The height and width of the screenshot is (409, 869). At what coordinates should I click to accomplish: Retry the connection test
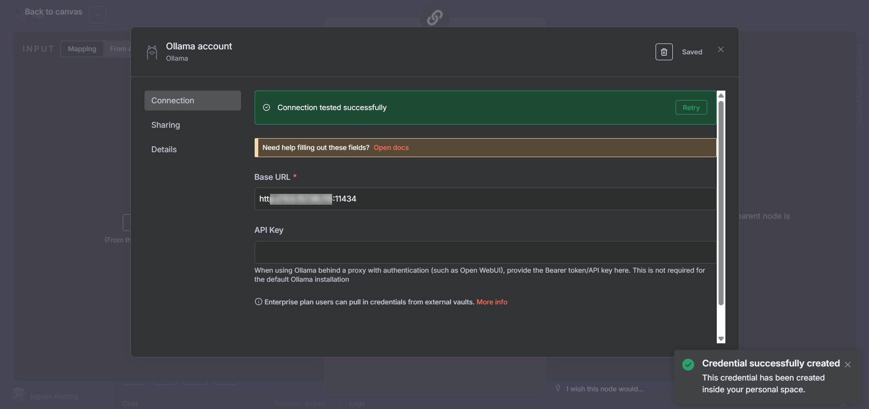691,108
